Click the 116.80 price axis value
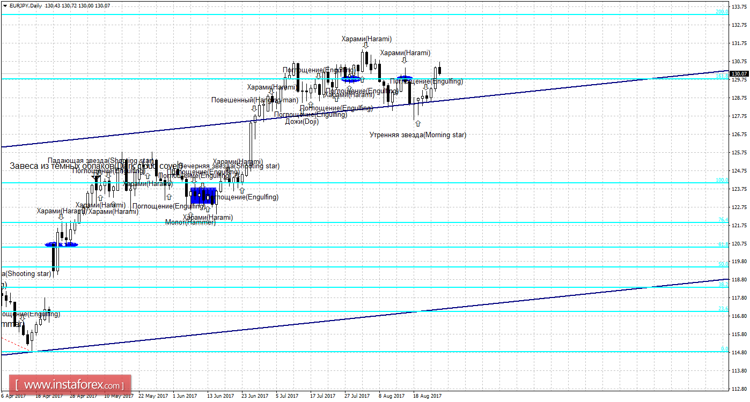Screen dimensions: 750x402 739,316
